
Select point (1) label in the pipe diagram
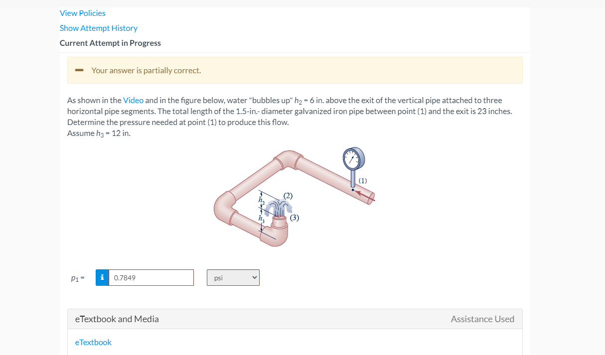(362, 181)
